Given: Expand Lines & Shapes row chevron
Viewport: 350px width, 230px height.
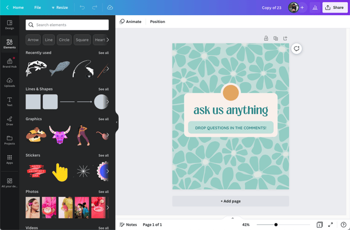Looking at the screenshot, I should point(108,101).
